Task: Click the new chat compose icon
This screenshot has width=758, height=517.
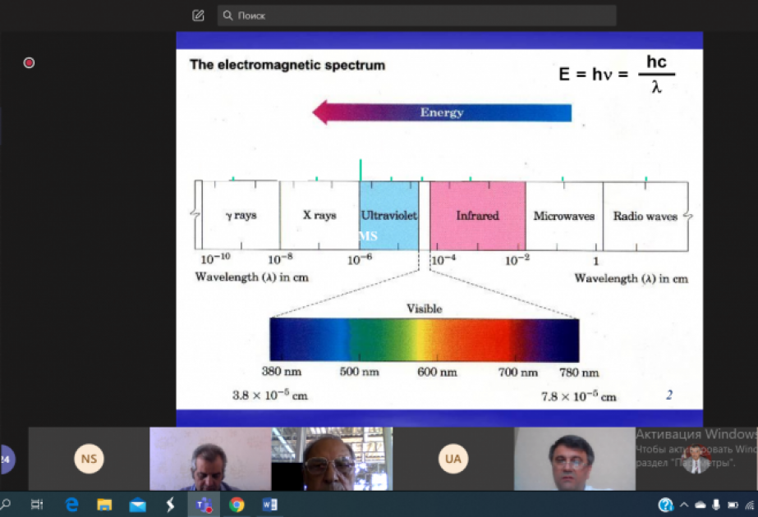Action: 198,16
